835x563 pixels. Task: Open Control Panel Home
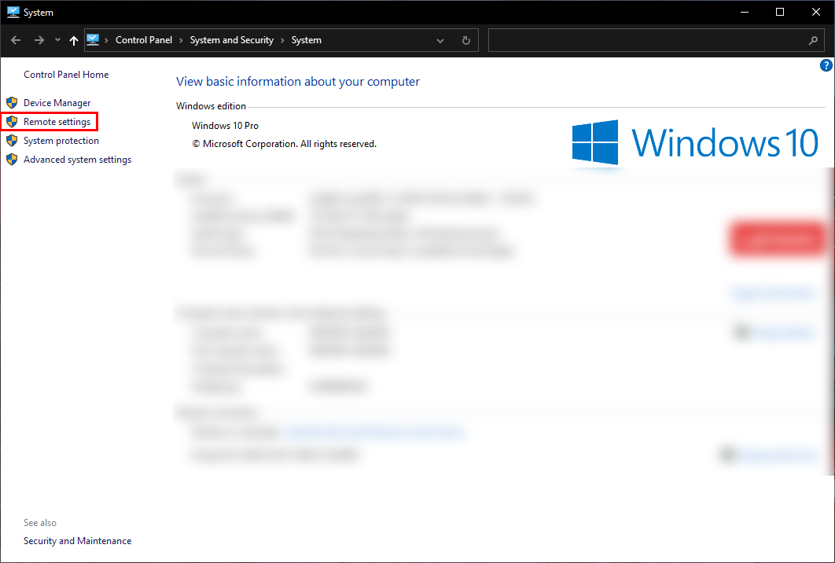click(x=66, y=75)
